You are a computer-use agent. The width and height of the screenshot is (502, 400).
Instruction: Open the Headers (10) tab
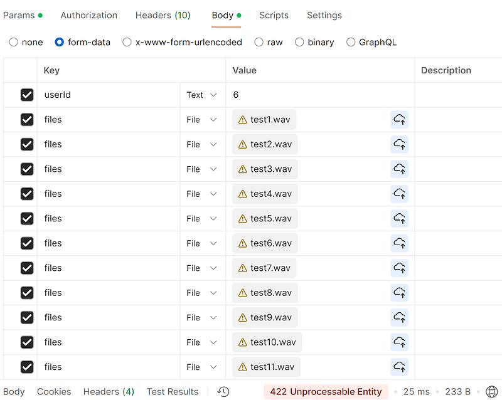click(163, 15)
